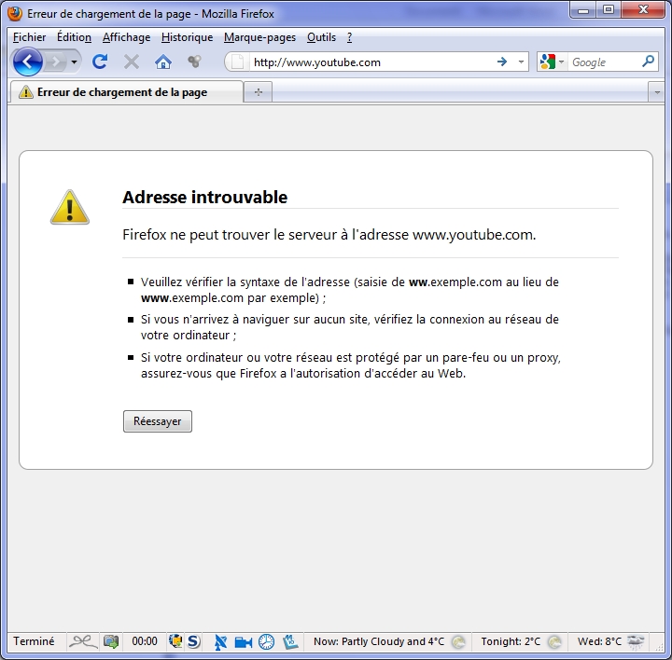
Task: Click the screenshot camera status bar icon
Action: point(111,641)
